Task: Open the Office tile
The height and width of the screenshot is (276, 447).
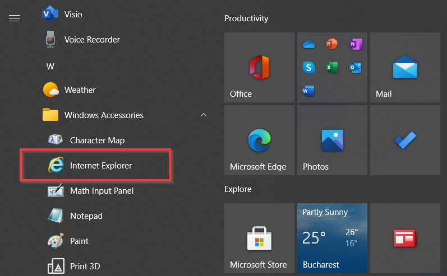Action: [x=259, y=67]
